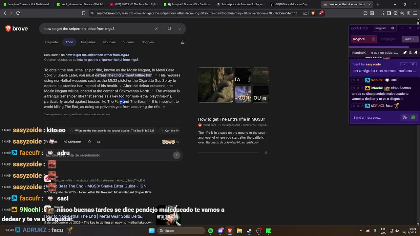Open 'How to Non-Lethal The End' link
This screenshot has height=236, width=420.
(x=94, y=216)
